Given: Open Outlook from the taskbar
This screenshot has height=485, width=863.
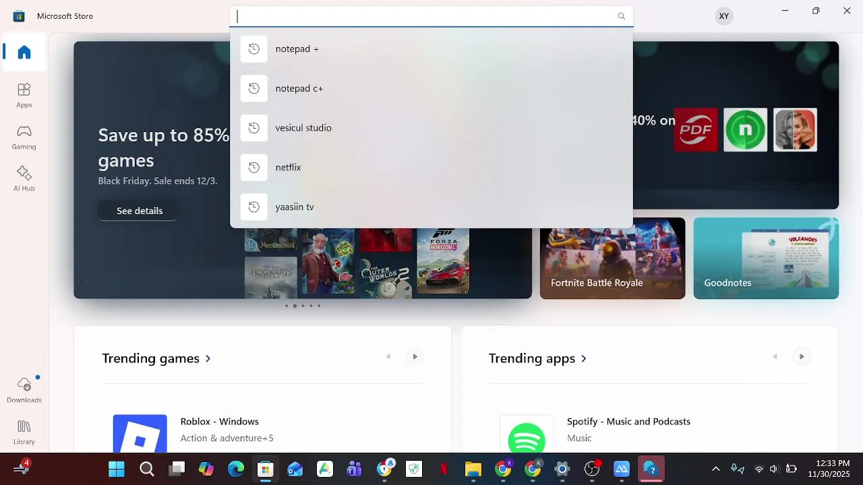Looking at the screenshot, I should point(295,469).
